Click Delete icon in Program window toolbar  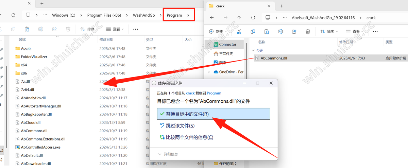click(68, 29)
